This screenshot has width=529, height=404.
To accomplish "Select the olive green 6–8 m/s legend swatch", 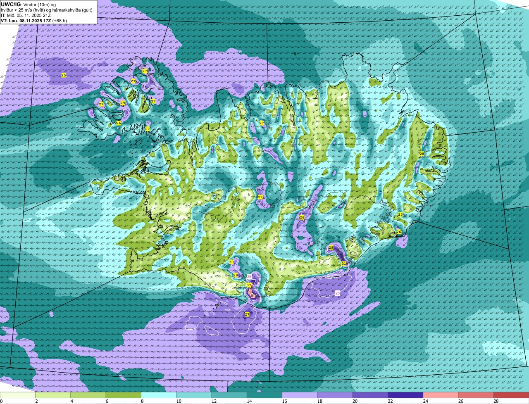I will pos(123,395).
